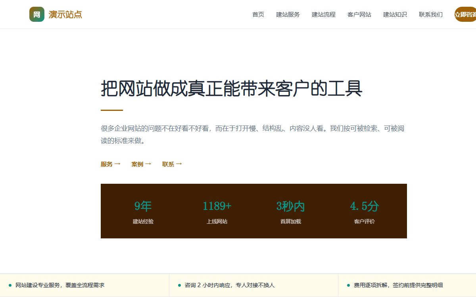Open the 首页 nav item
Image resolution: width=476 pixels, height=297 pixels.
point(258,15)
